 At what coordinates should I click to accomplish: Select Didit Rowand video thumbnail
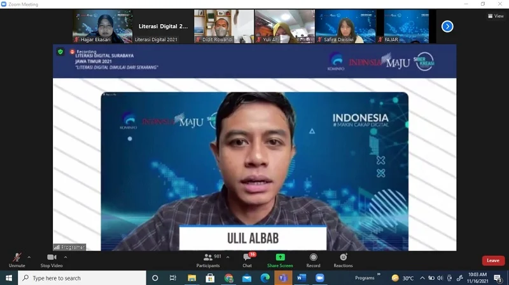click(x=224, y=26)
